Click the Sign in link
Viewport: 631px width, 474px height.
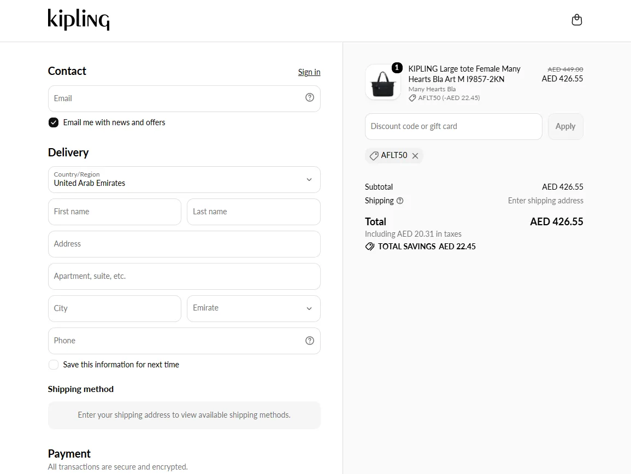point(309,72)
